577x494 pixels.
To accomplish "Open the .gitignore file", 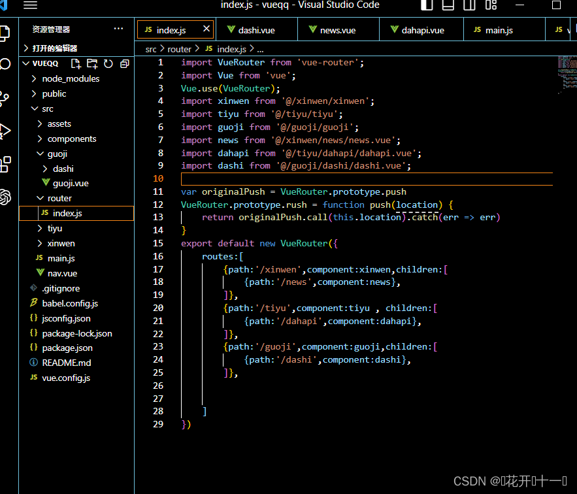I will tap(76, 289).
